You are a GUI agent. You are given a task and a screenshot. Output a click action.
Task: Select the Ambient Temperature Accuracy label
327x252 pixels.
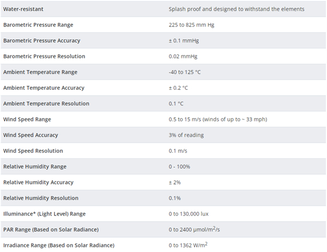(44, 88)
